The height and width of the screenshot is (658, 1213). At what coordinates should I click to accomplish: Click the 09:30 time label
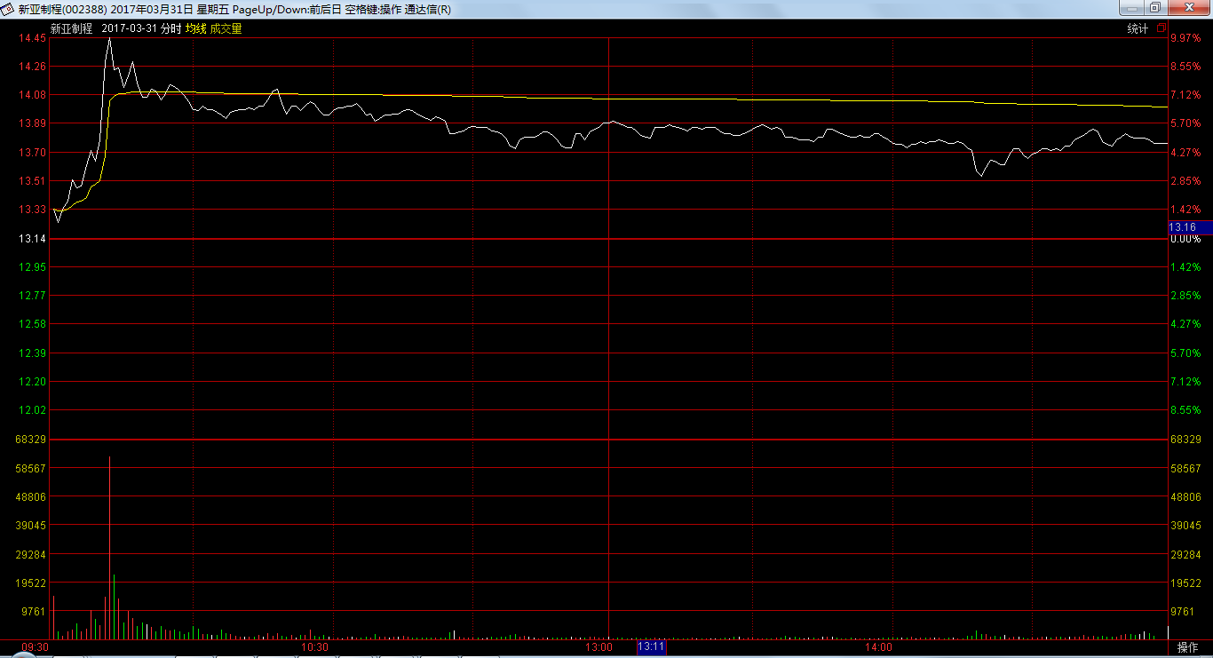click(x=35, y=647)
